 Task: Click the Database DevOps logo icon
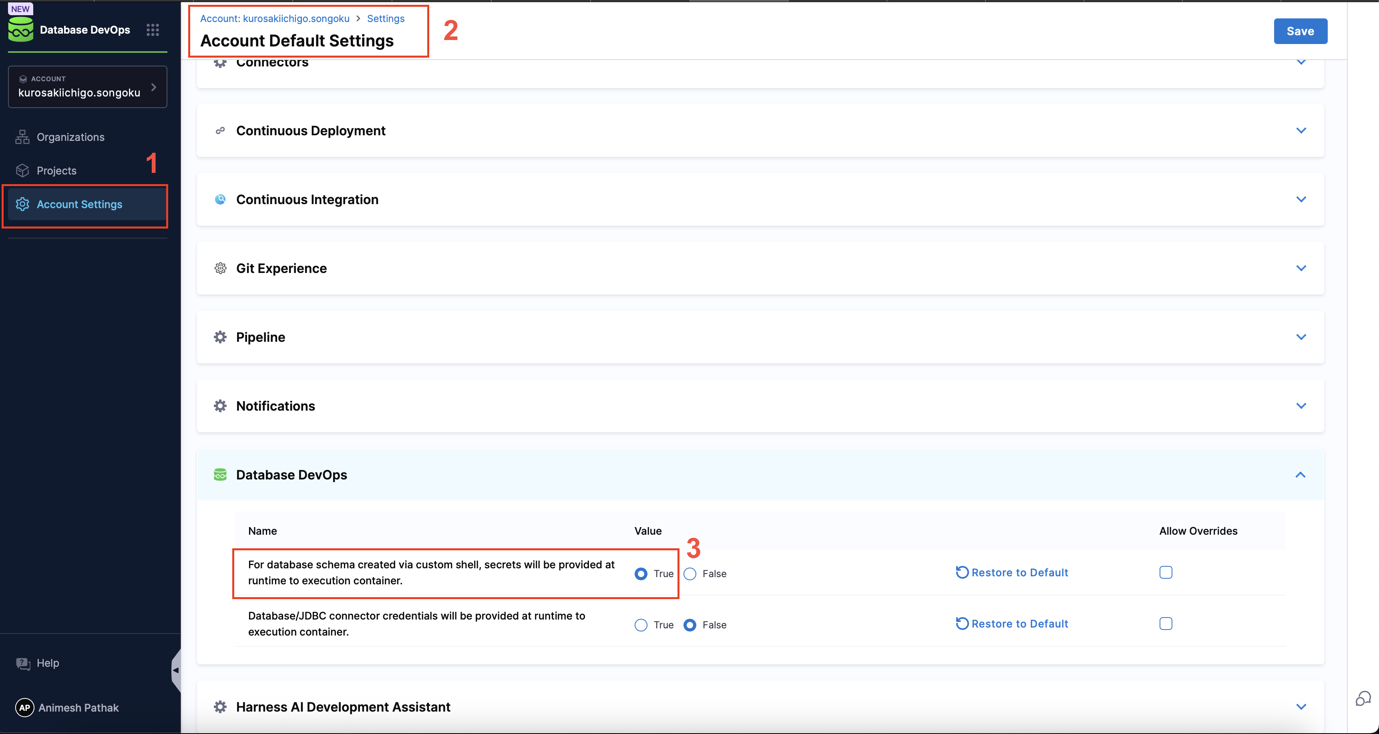[20, 30]
